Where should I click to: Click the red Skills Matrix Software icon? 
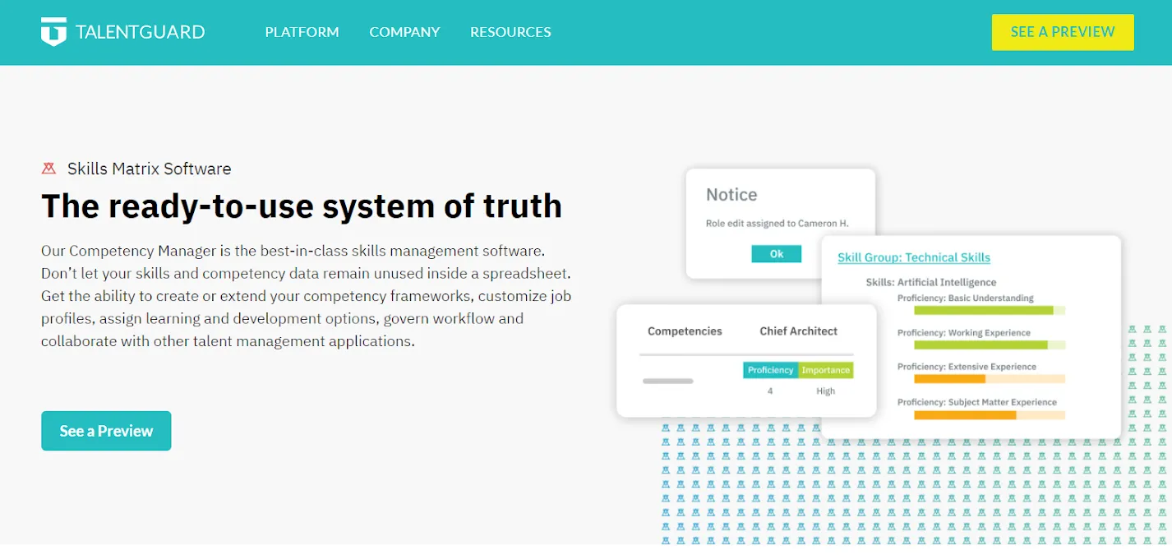click(49, 169)
